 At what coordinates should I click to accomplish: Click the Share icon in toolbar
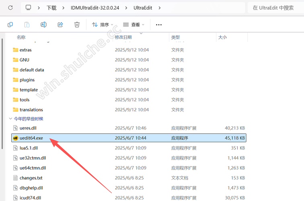pos(60,25)
